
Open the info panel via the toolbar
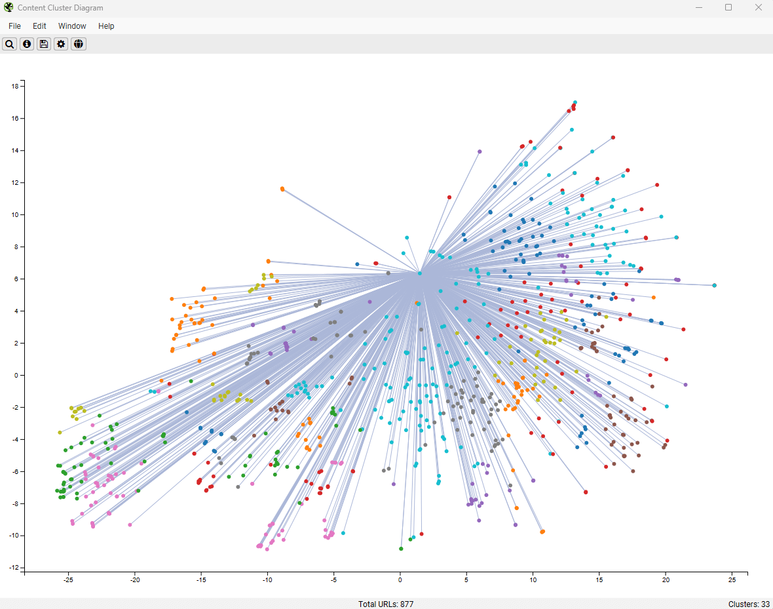(26, 44)
